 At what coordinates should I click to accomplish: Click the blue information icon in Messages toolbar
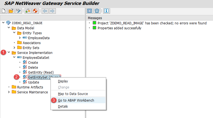click(x=106, y=11)
